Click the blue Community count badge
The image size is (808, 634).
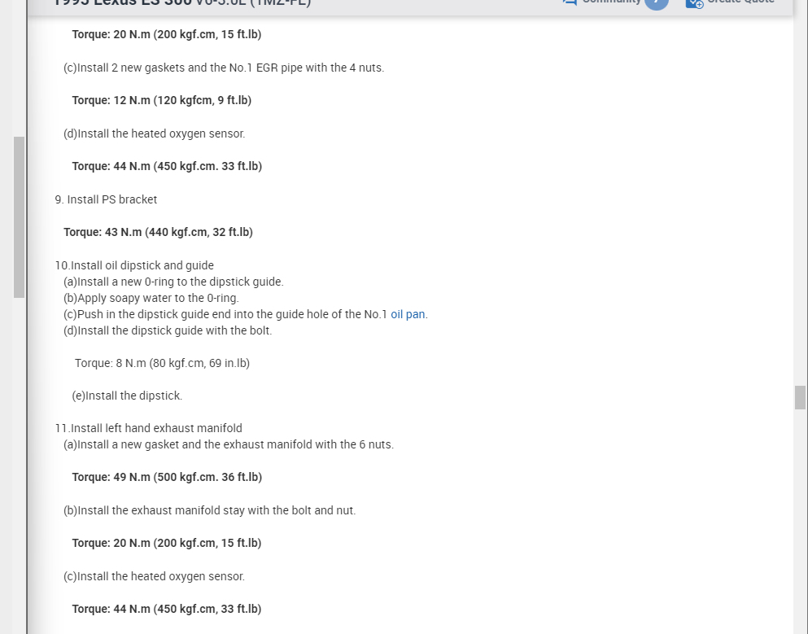pyautogui.click(x=657, y=2)
